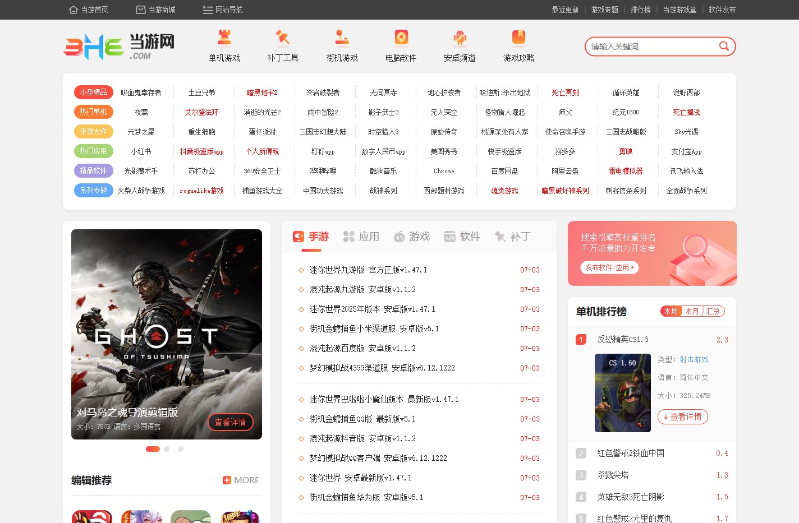The image size is (799, 523).
Task: Switch to 补丁 tab
Action: pos(513,237)
